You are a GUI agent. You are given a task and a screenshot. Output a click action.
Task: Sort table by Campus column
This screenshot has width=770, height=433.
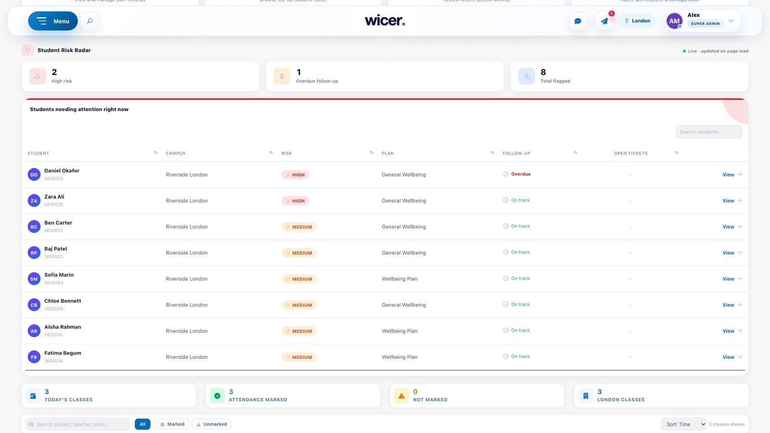[x=271, y=153]
